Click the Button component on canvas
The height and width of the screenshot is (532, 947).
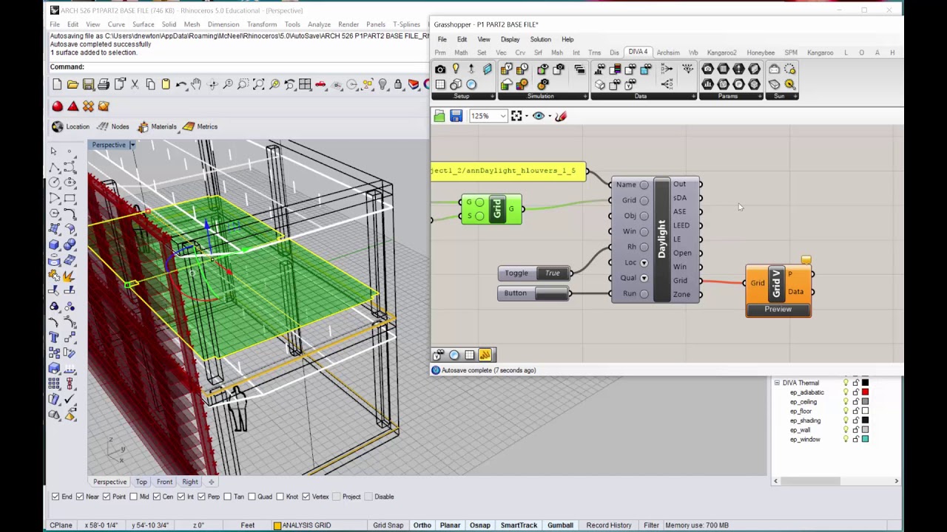(x=533, y=293)
